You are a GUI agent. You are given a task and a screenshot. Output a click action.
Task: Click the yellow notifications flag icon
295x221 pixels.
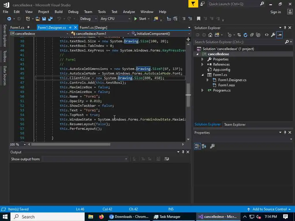pos(193,4)
